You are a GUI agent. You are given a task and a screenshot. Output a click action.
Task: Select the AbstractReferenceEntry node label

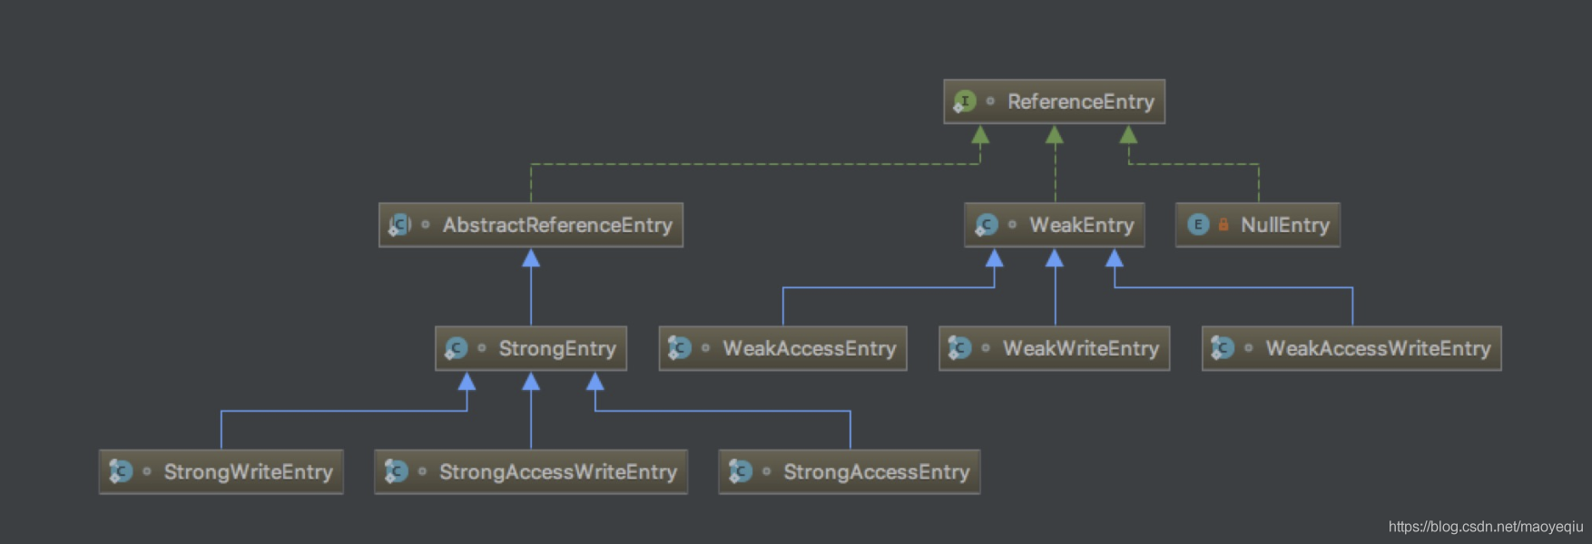click(557, 225)
